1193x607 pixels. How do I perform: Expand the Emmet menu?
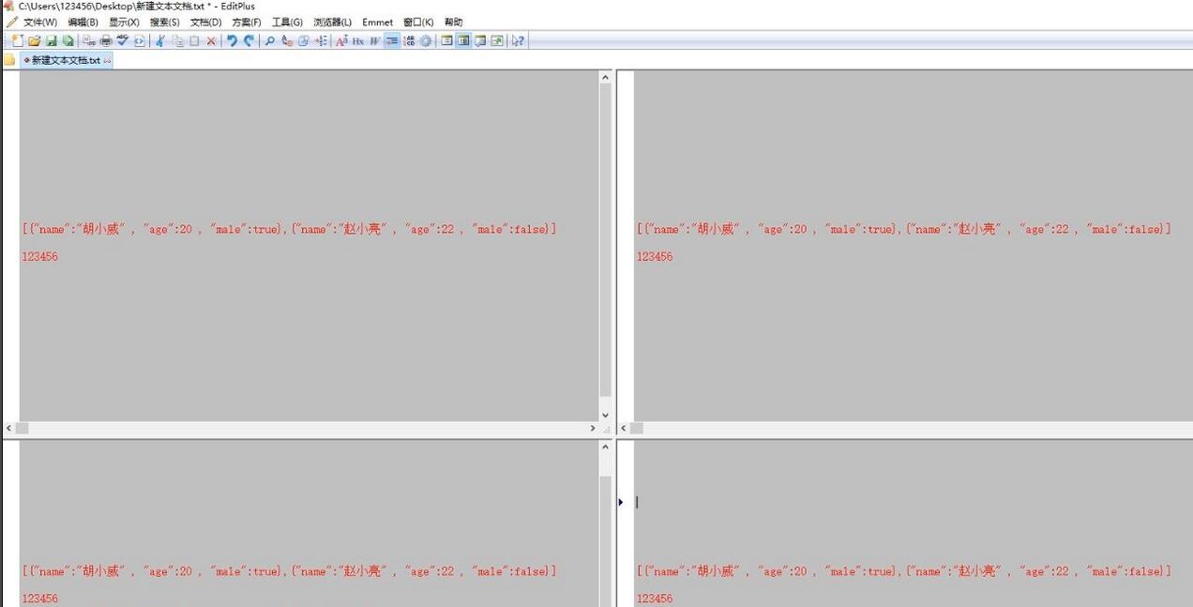pyautogui.click(x=378, y=22)
